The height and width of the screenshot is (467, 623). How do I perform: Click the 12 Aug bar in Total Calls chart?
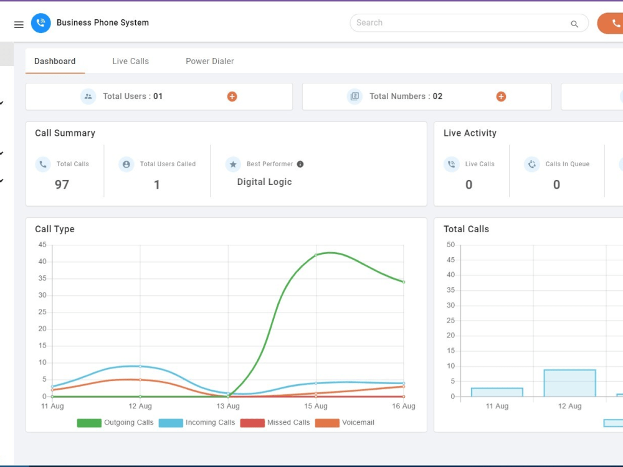pos(570,383)
